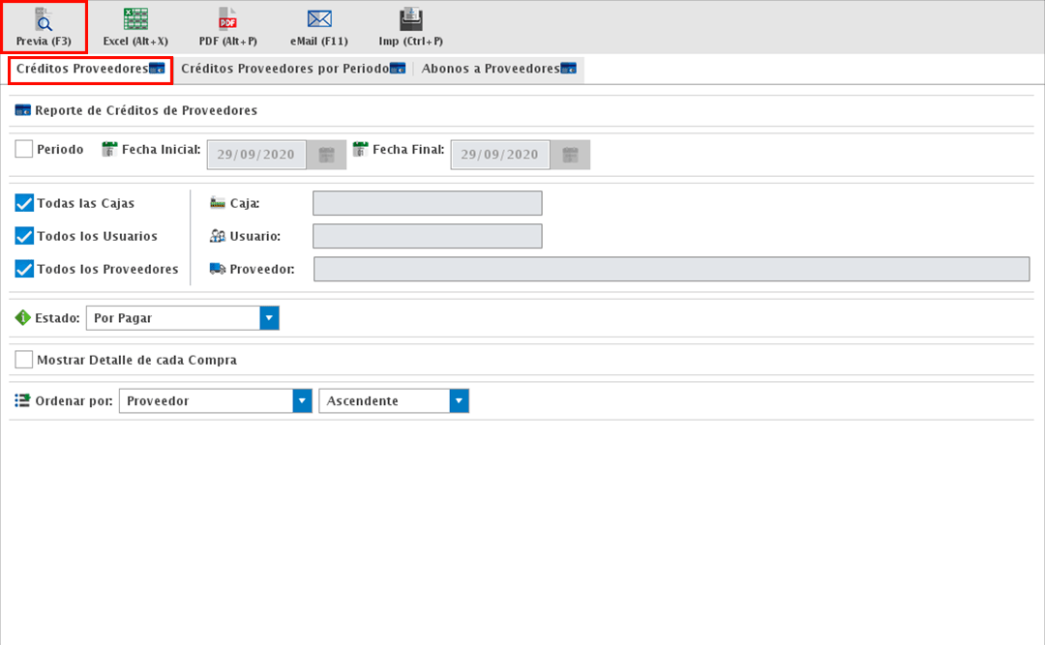Send report via eMail (F11) icon

(319, 20)
